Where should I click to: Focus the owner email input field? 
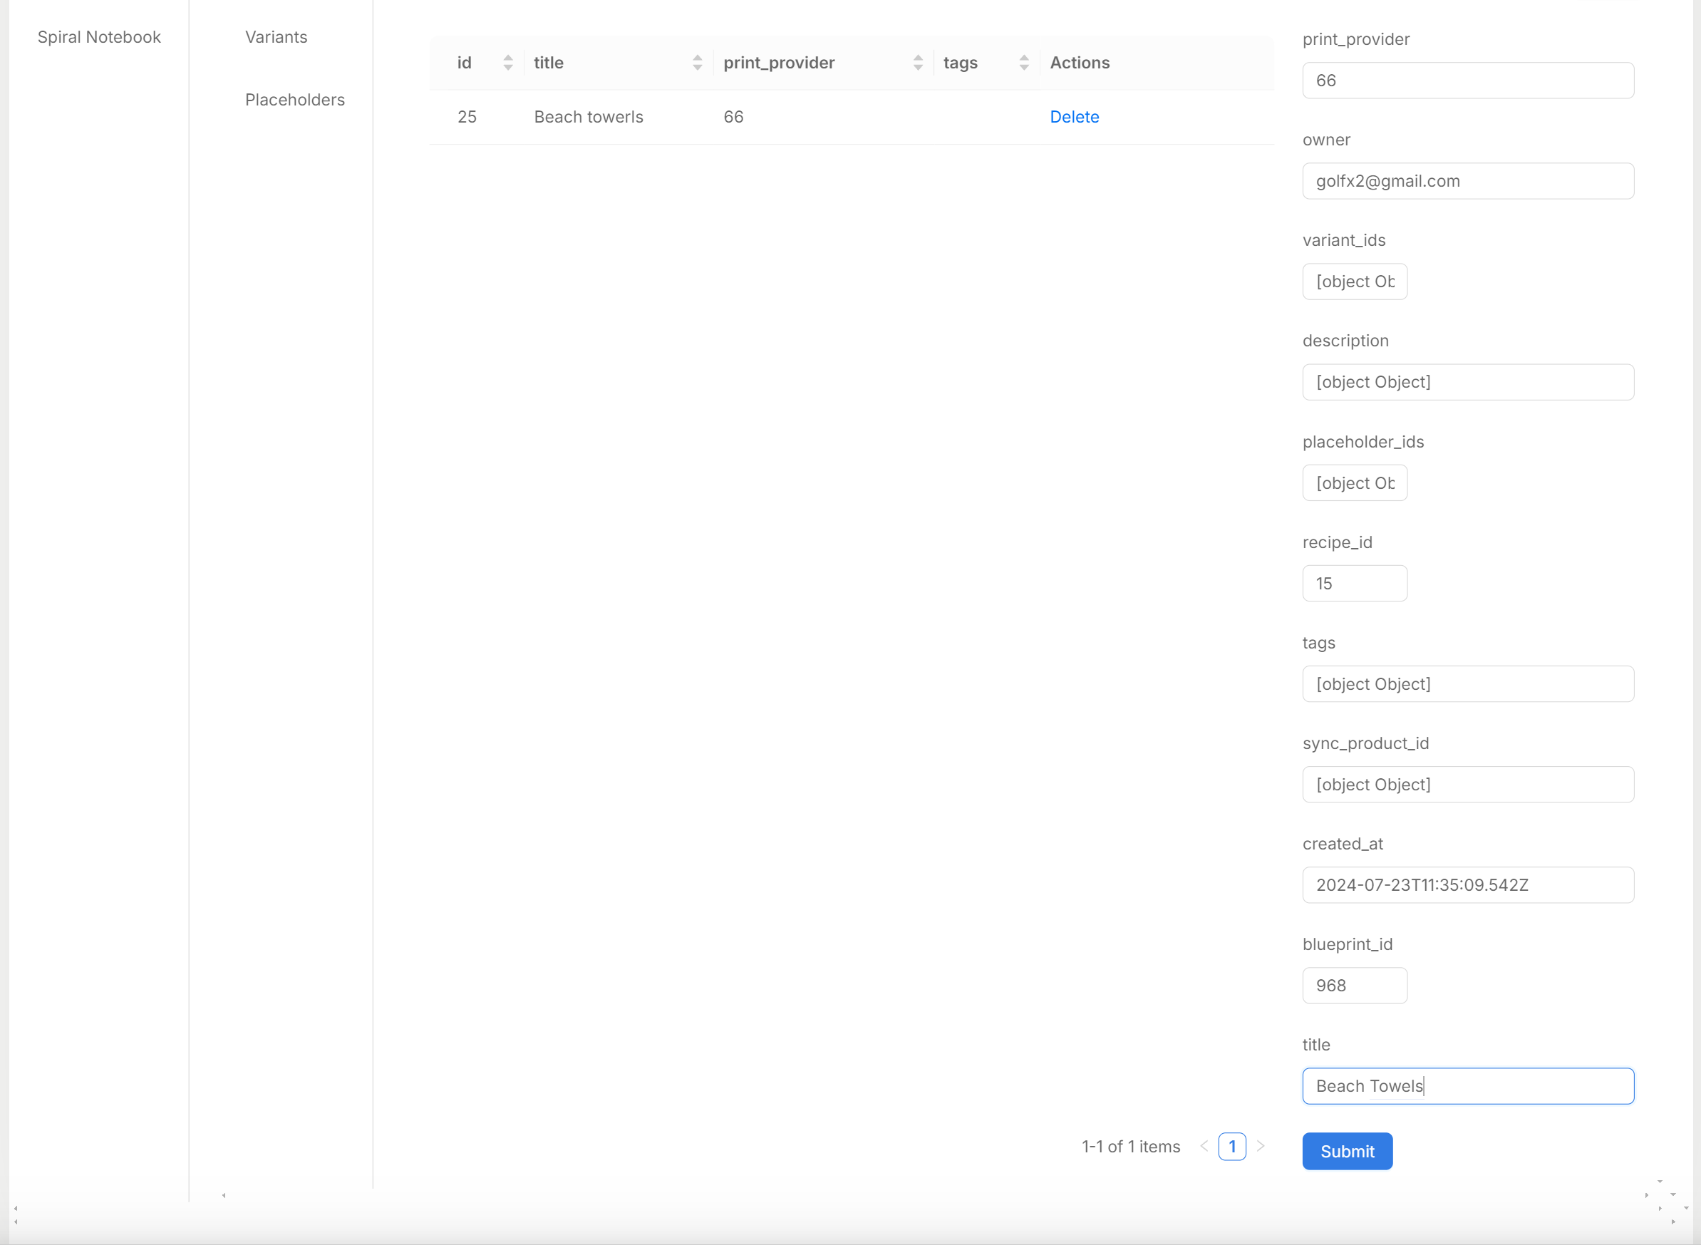point(1468,181)
